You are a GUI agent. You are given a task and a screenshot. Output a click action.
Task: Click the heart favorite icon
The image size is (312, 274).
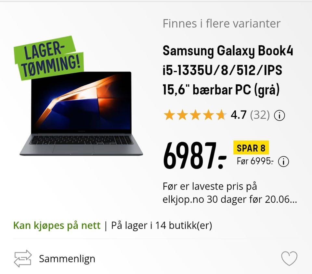pos(289,258)
